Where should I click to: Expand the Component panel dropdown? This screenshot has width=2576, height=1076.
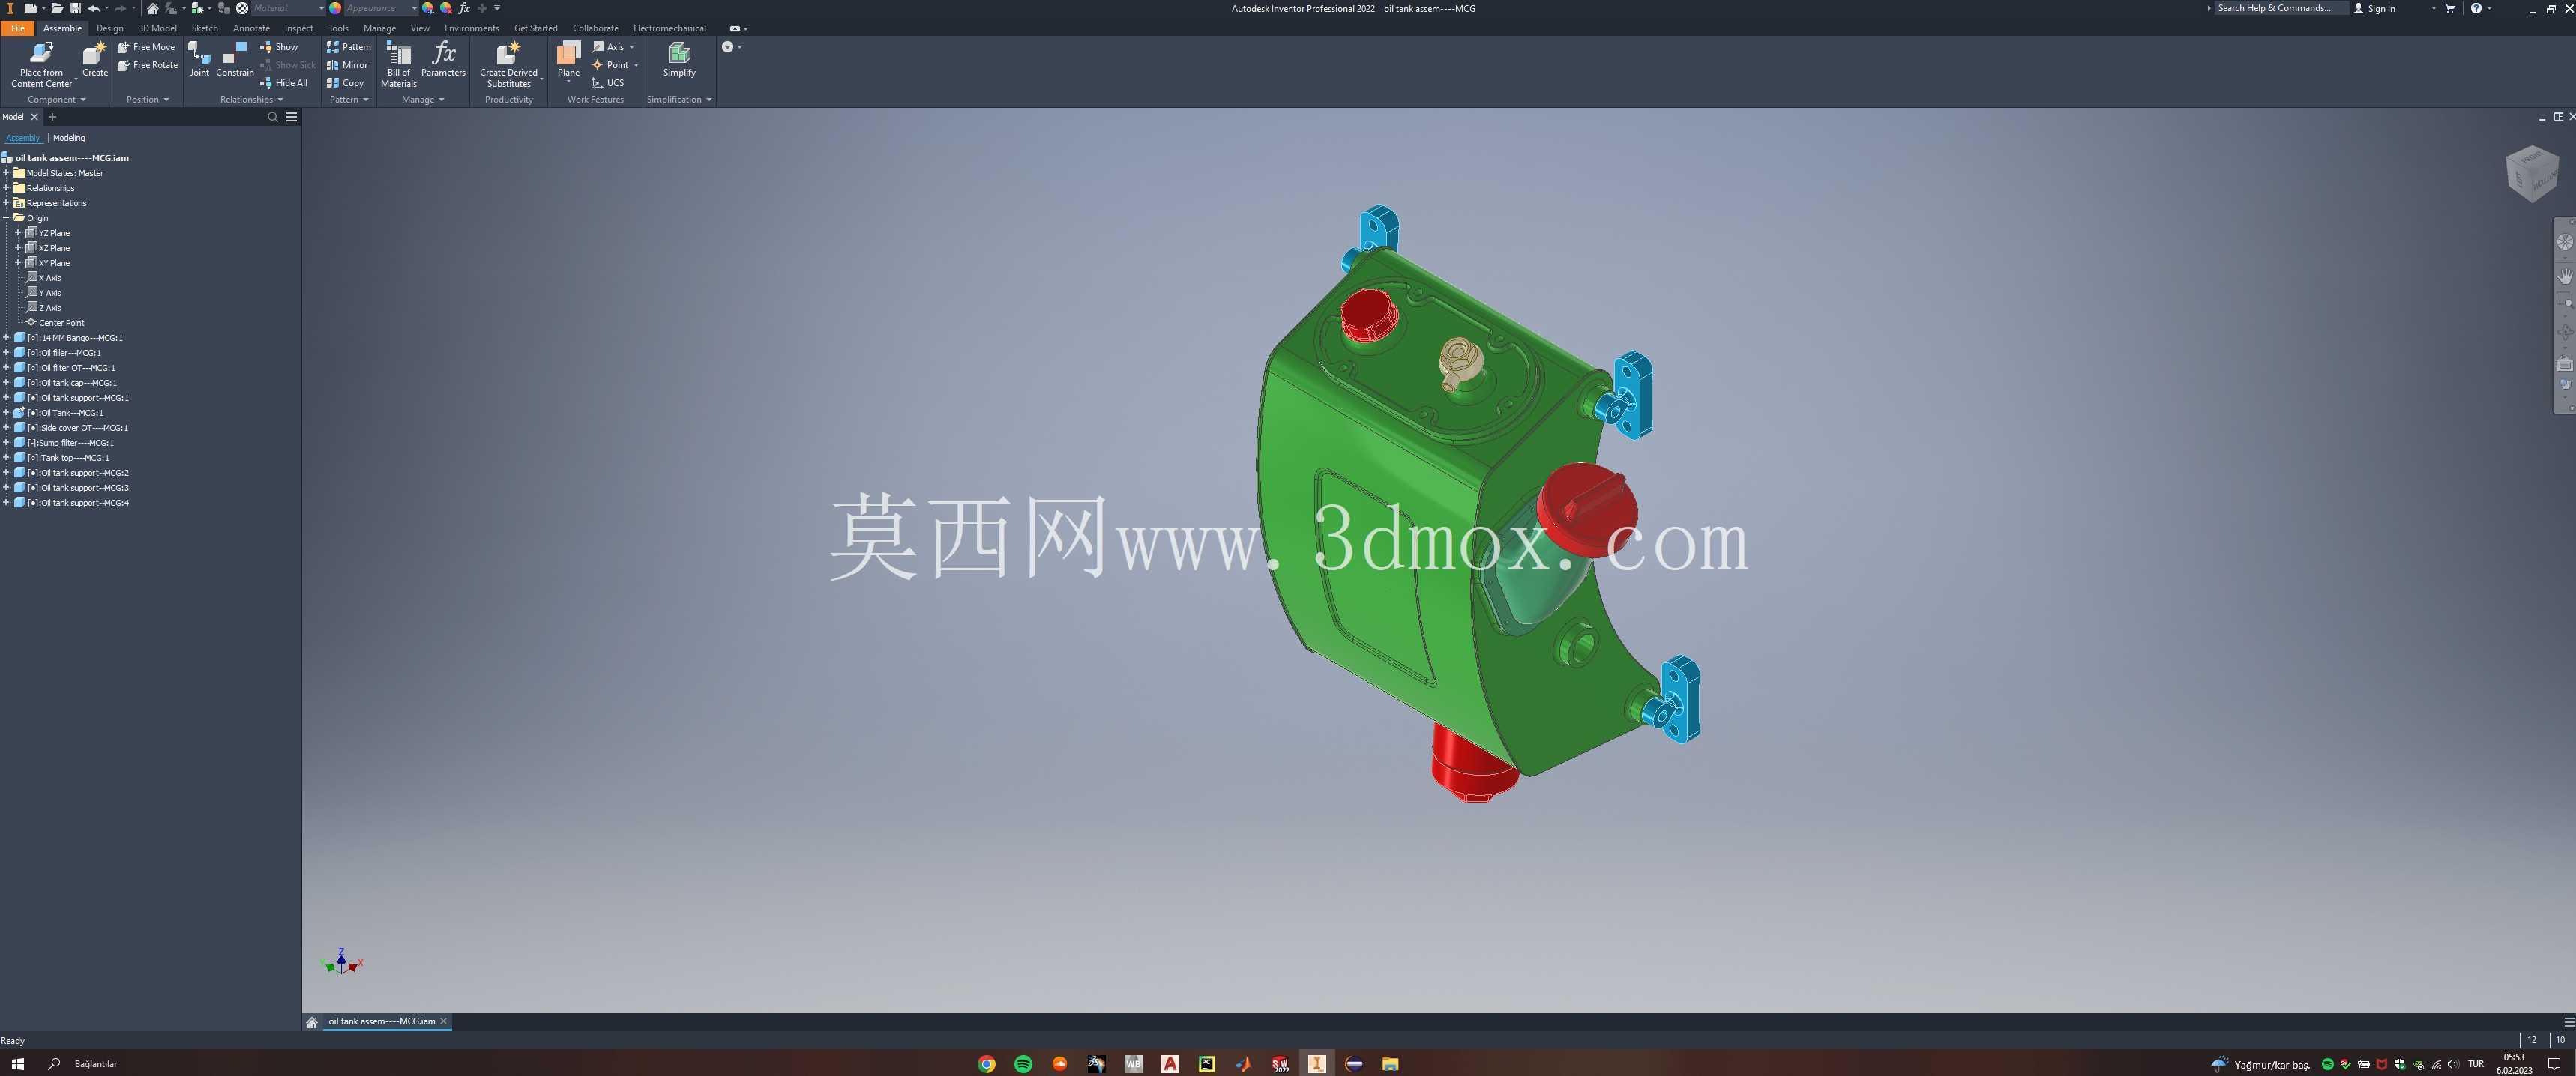point(56,100)
